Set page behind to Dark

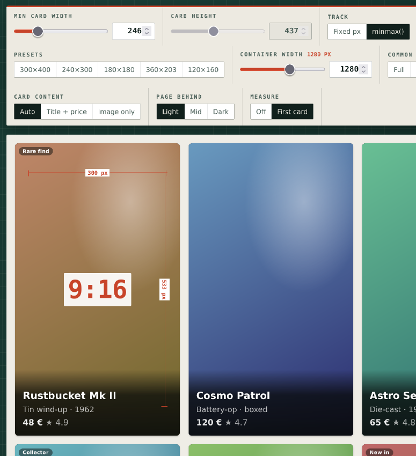coord(221,112)
